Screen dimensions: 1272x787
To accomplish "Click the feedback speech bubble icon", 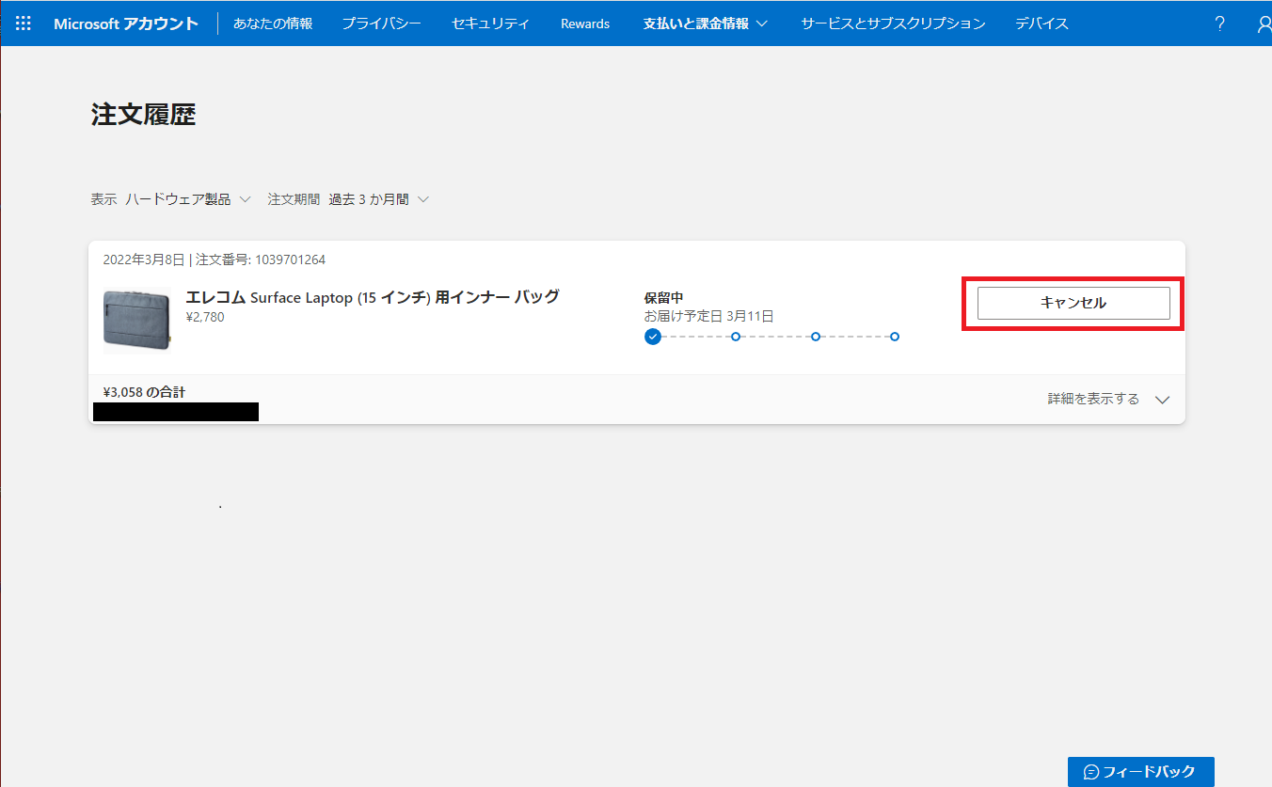I will coord(1091,772).
